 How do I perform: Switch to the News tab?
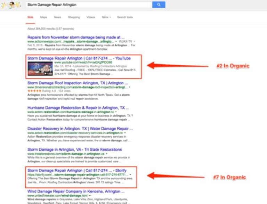point(57,17)
